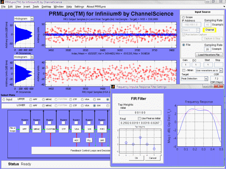Open the S/H block in the signal chain
The image size is (226, 169).
point(89,129)
